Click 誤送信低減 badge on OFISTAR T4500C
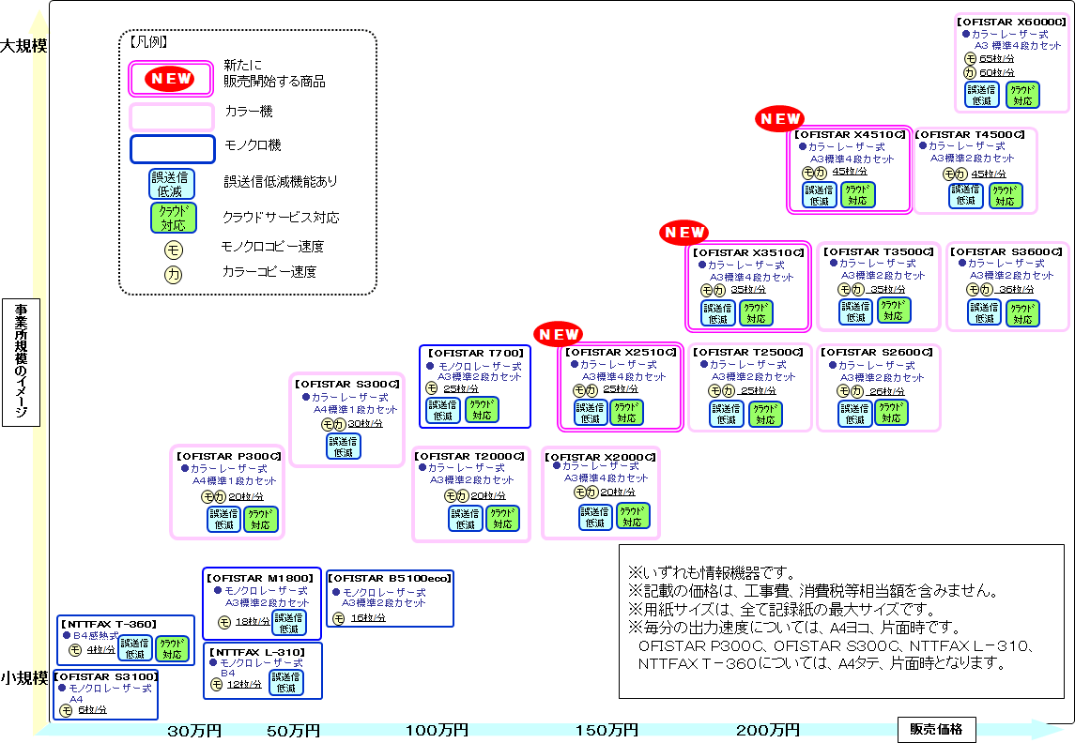The height and width of the screenshot is (743, 1075). [x=966, y=195]
